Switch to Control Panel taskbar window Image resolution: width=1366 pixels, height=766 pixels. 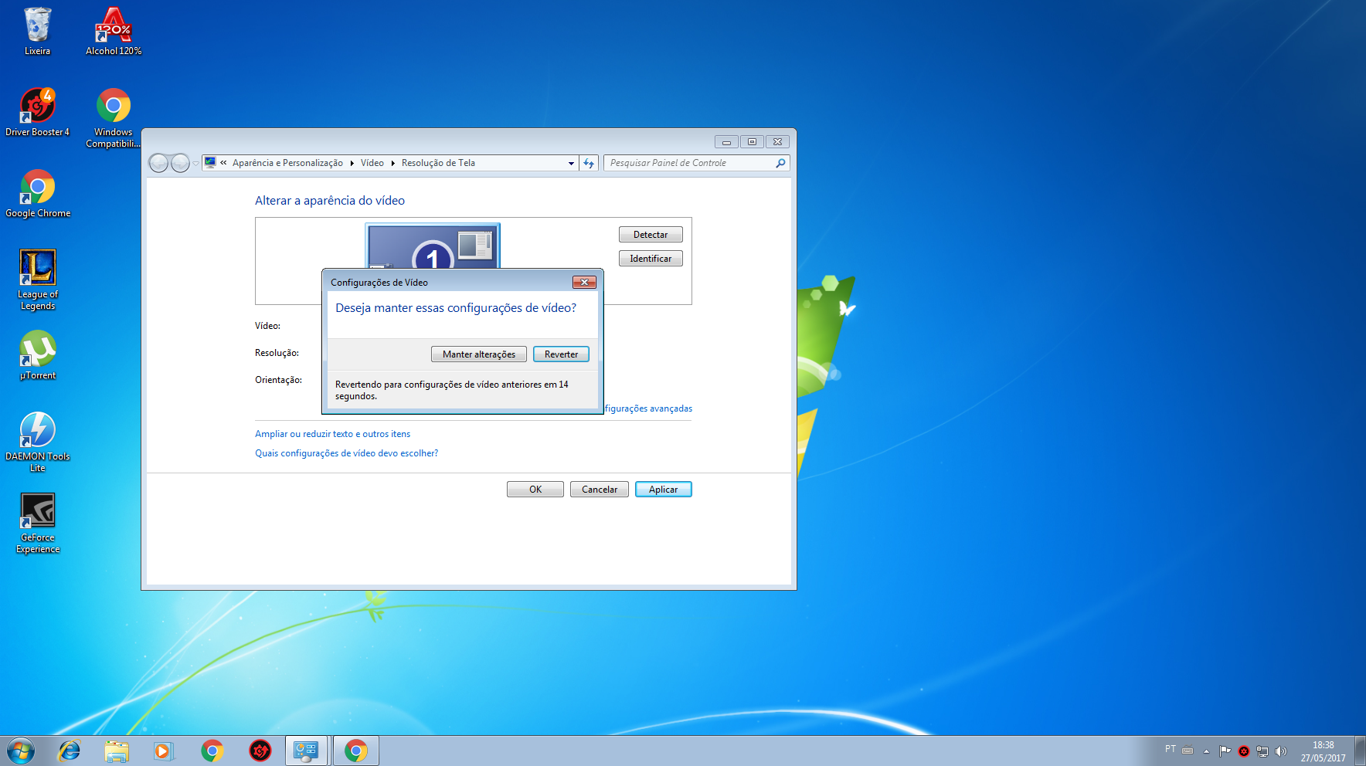(307, 751)
